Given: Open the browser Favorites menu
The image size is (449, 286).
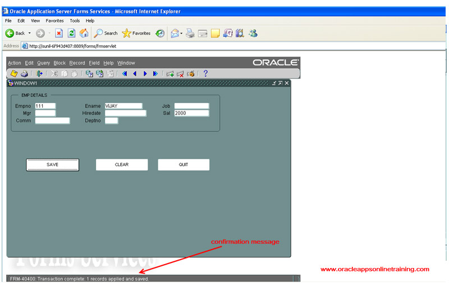Looking at the screenshot, I should (x=54, y=21).
